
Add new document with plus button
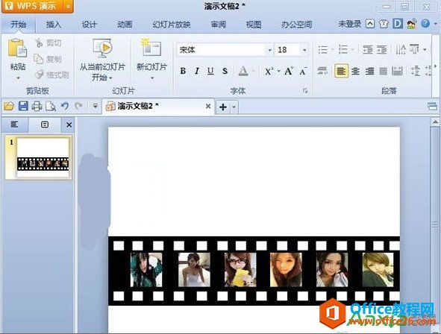(223, 107)
